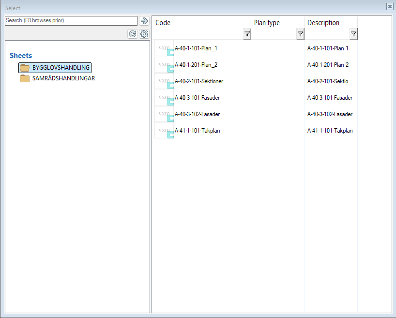Click the A-40-3-102-Fasader sheet icon
The width and height of the screenshot is (396, 318).
coord(164,115)
